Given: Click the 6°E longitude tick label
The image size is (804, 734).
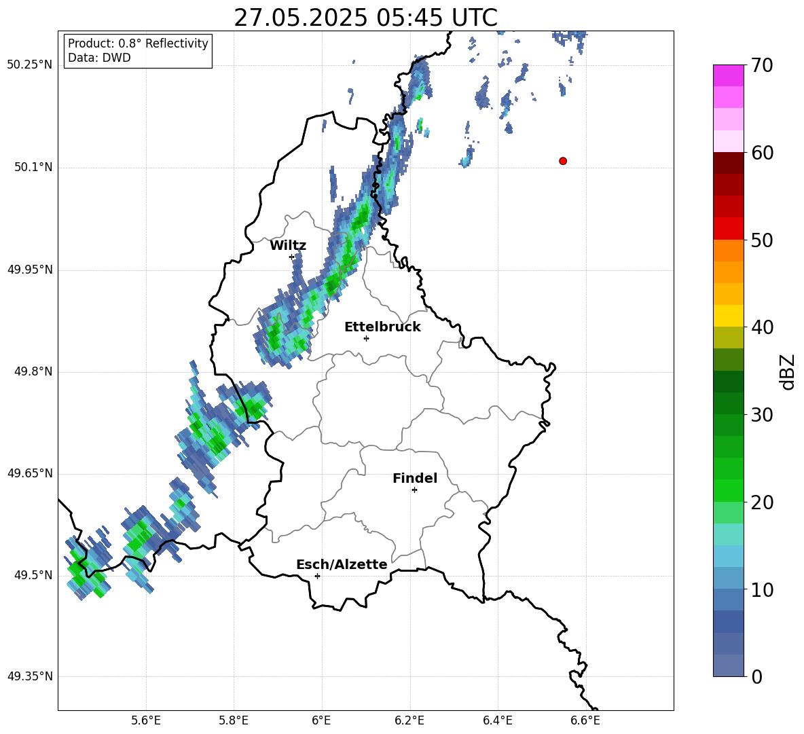Looking at the screenshot, I should 321,720.
